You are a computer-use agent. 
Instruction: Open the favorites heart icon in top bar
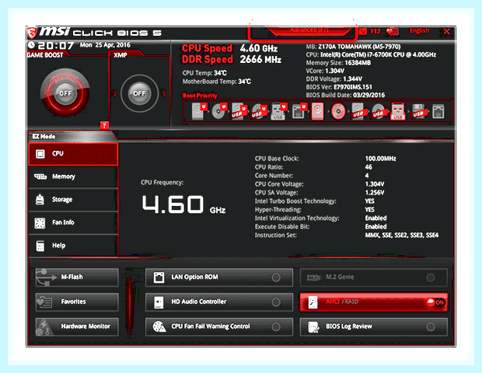(393, 31)
